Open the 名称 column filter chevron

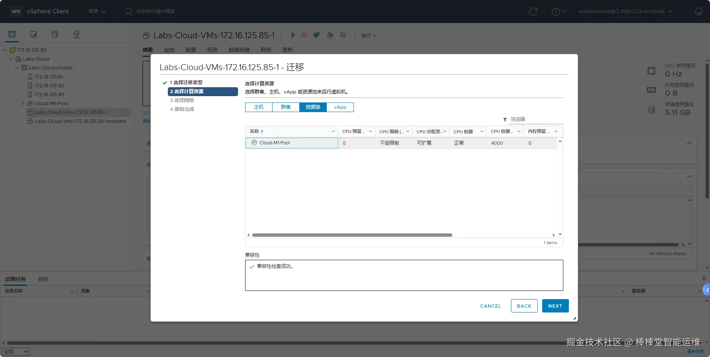(x=333, y=132)
